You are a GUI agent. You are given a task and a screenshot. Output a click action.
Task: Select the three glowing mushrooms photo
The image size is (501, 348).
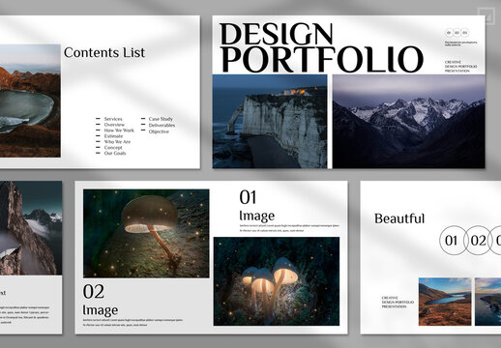click(x=277, y=281)
